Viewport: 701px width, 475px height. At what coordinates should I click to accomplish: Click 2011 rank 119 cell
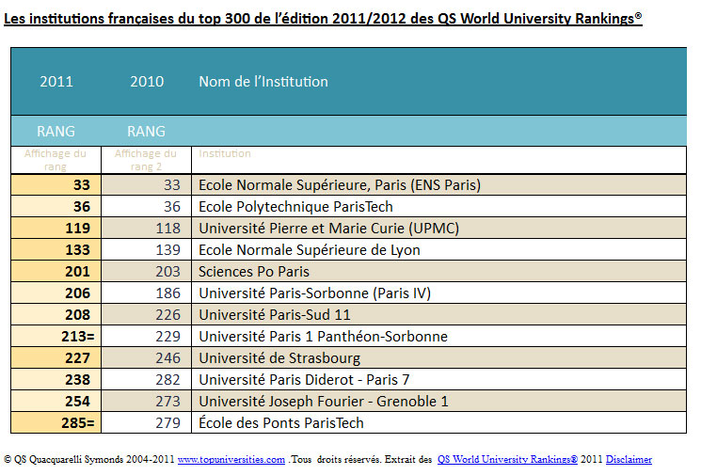[x=56, y=228]
